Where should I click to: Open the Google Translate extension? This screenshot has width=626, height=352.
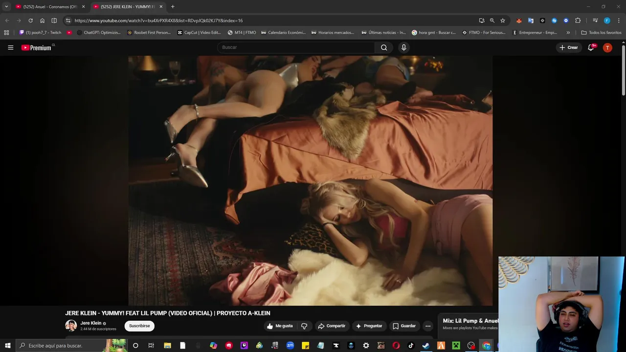[531, 21]
